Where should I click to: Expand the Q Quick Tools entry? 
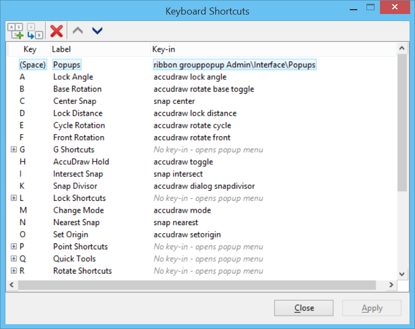tap(13, 259)
